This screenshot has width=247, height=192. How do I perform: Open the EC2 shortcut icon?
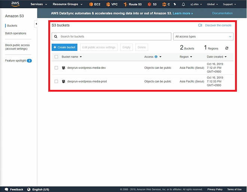pyautogui.click(x=91, y=4)
